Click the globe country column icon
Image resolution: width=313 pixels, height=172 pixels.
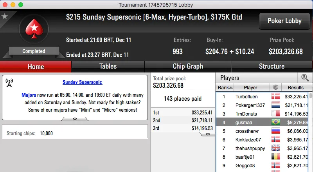coord(275,87)
